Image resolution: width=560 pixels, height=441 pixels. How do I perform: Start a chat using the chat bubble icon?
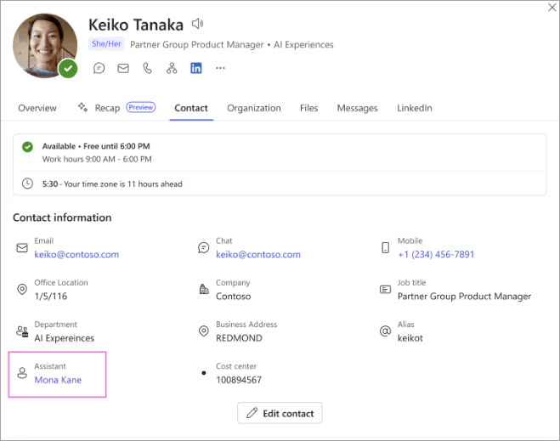99,68
